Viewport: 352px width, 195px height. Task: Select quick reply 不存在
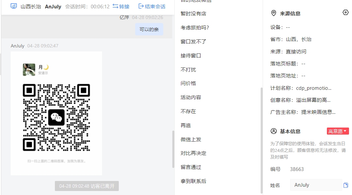point(188,112)
